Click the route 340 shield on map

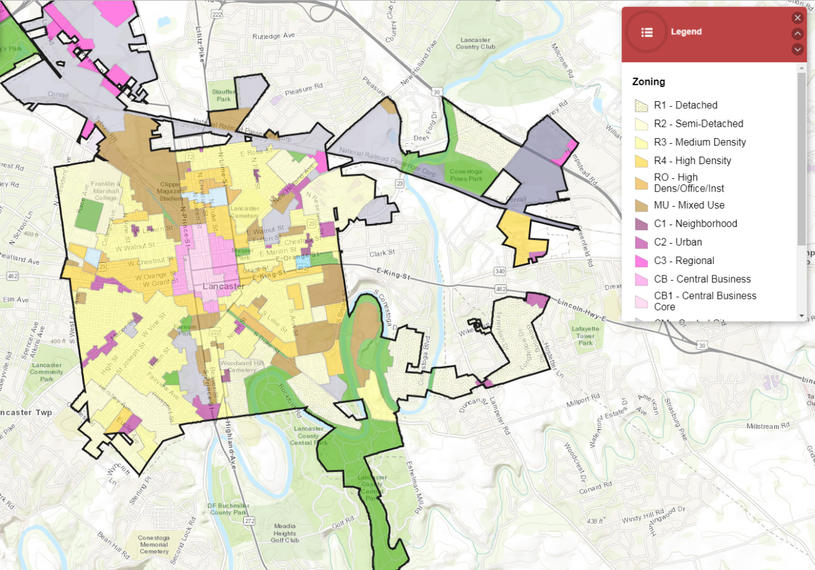pos(500,272)
